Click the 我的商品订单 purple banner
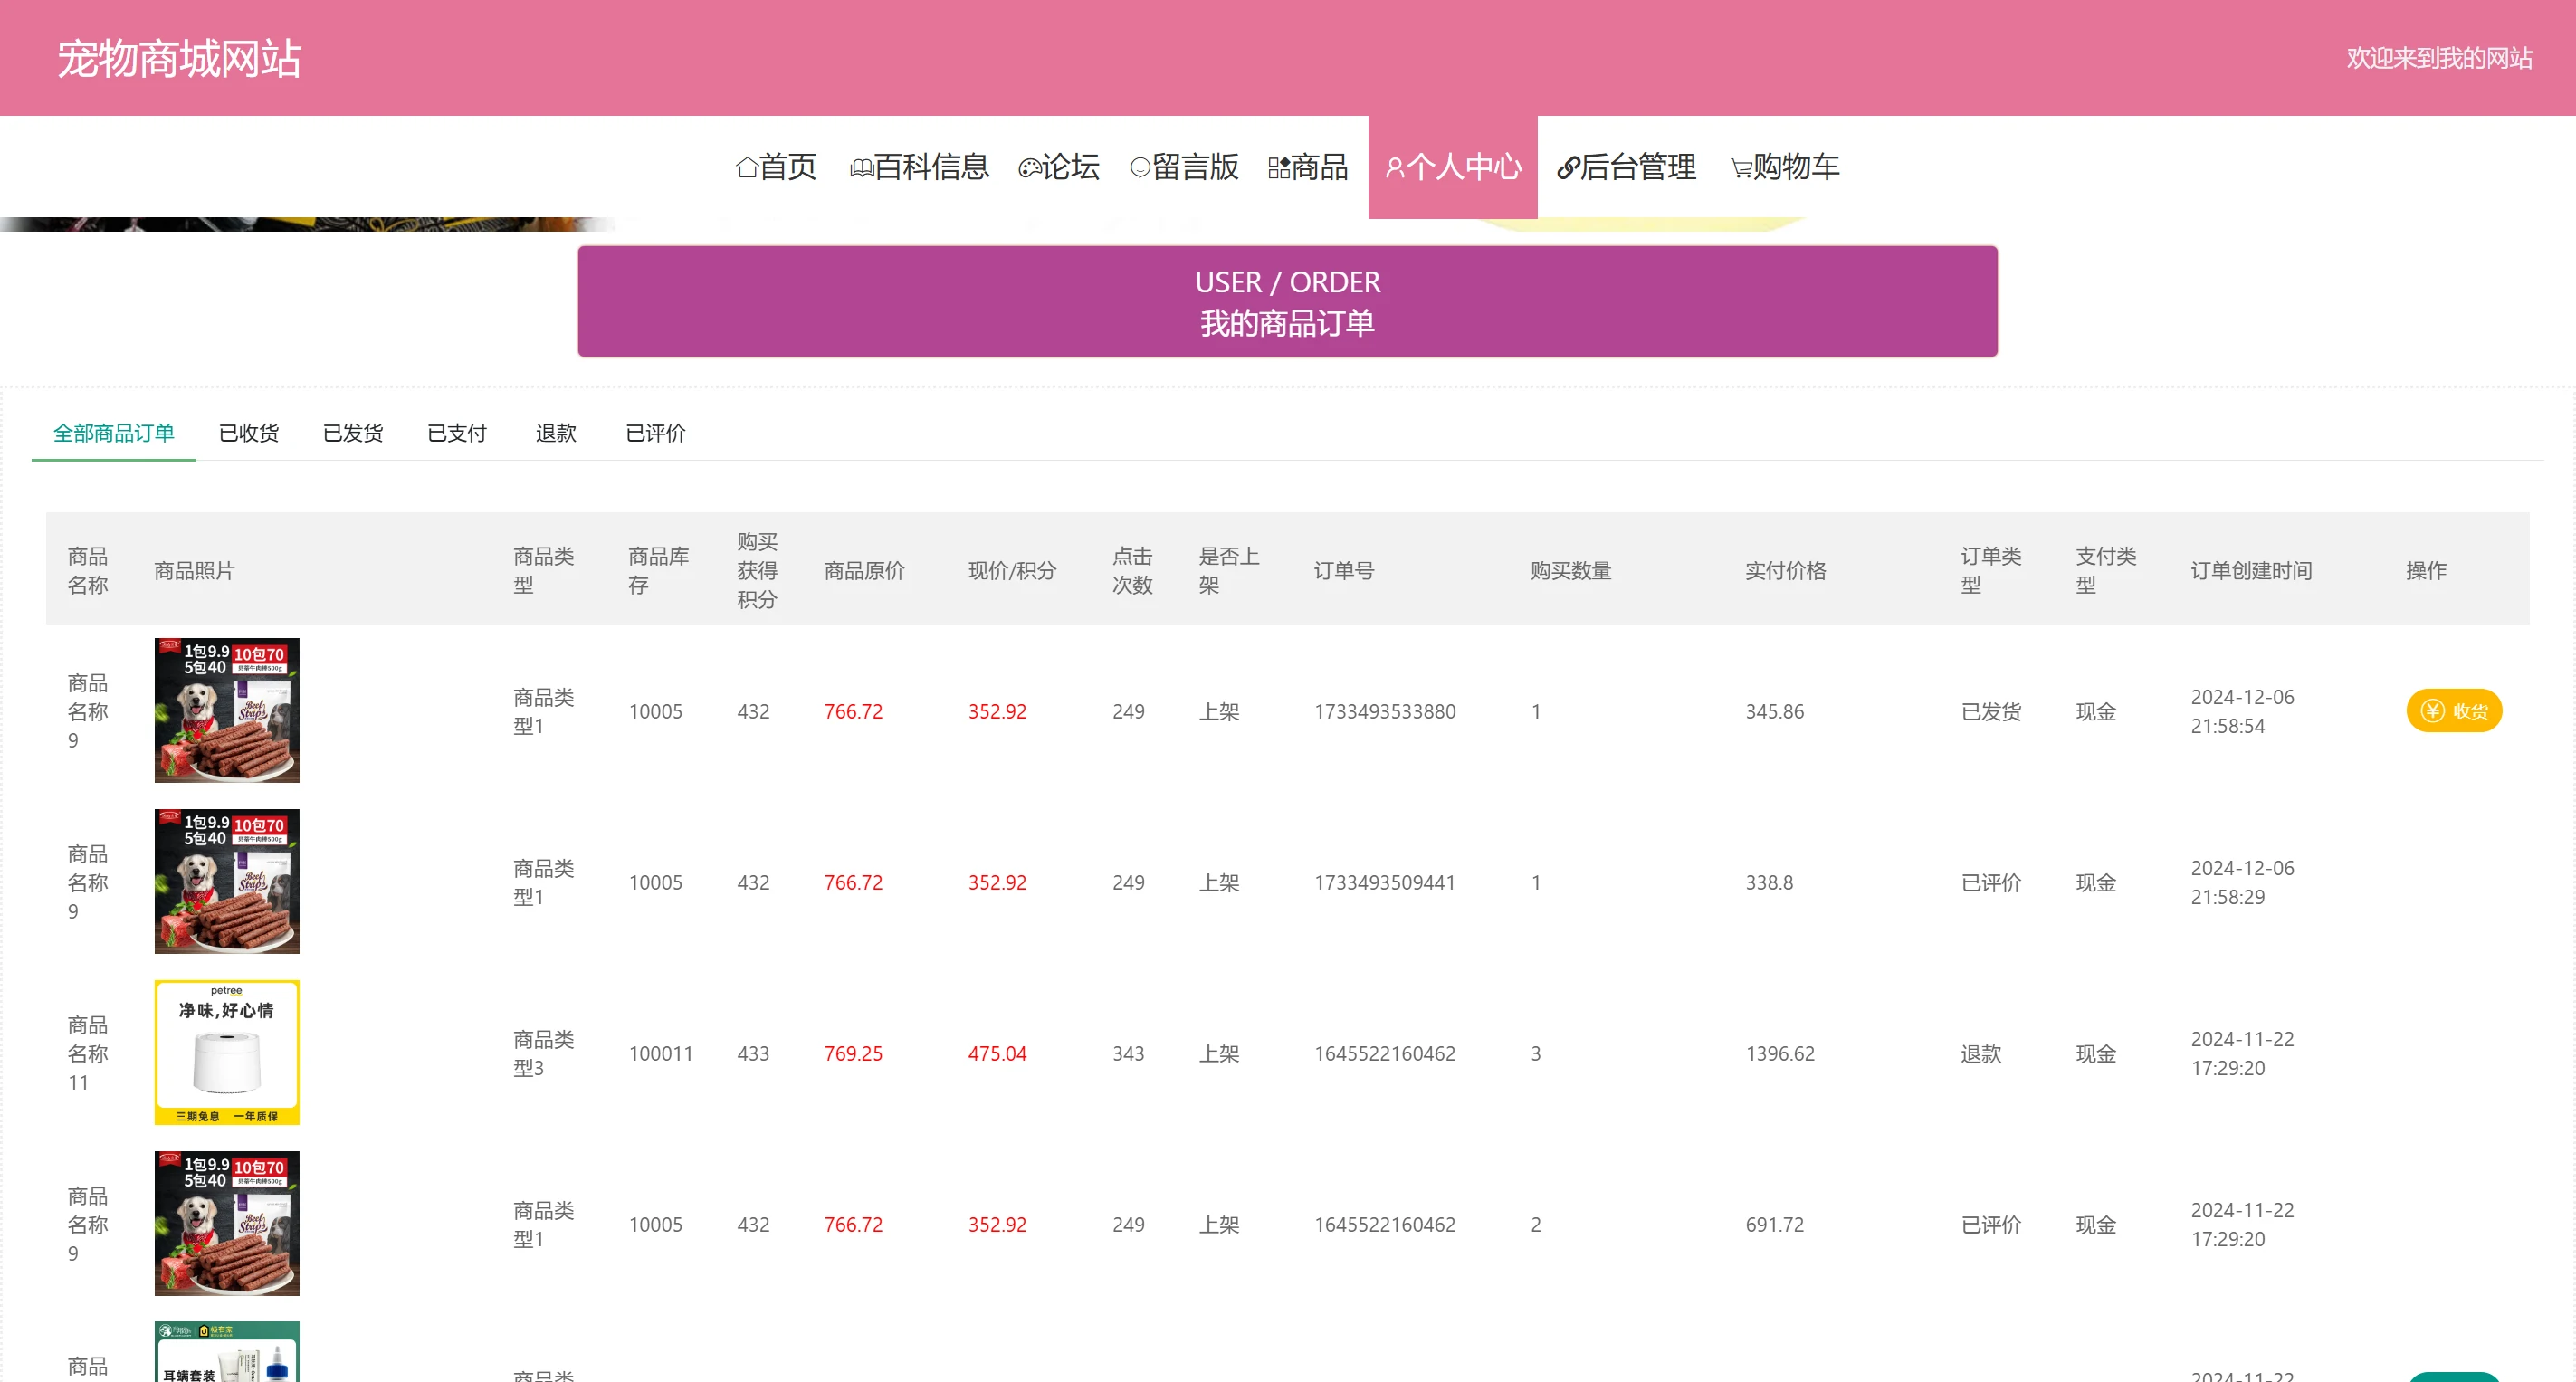 (1287, 302)
